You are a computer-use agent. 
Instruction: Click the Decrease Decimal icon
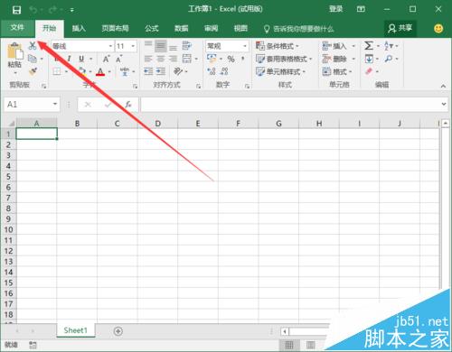(224, 71)
